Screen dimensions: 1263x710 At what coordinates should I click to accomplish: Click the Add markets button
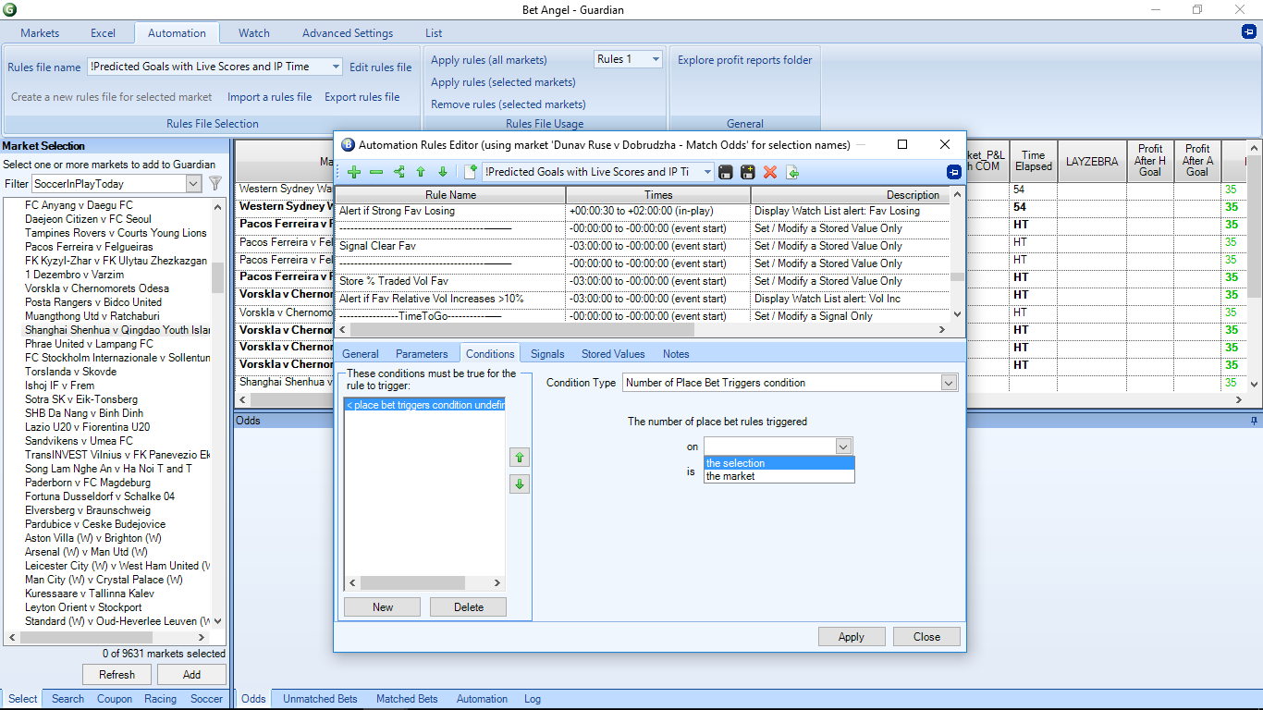(x=191, y=675)
